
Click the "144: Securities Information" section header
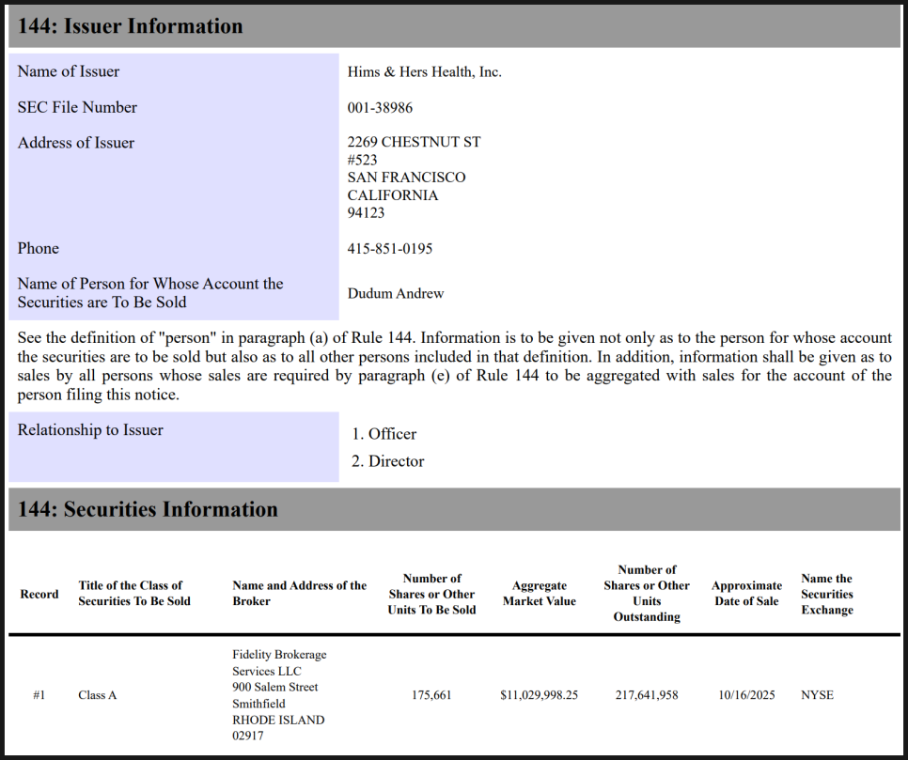coord(148,509)
